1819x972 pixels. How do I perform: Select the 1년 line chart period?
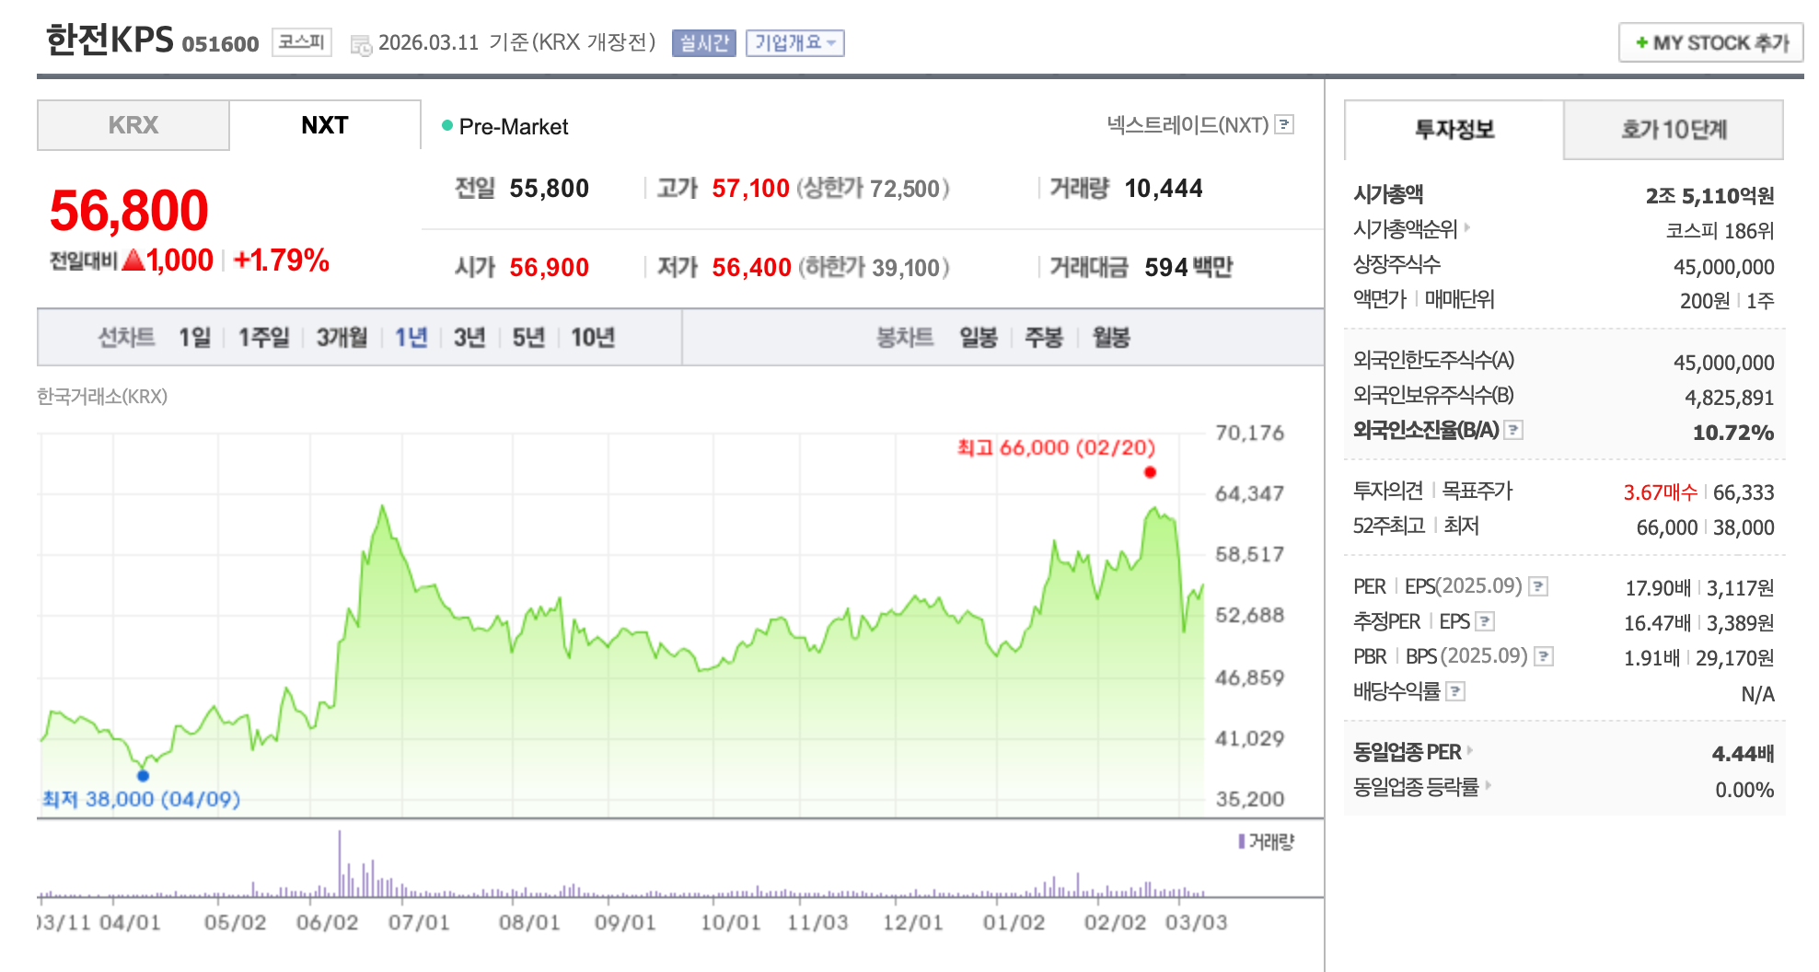[x=411, y=338]
